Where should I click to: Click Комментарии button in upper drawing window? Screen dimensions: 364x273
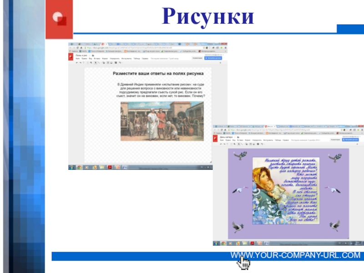pyautogui.click(x=197, y=58)
